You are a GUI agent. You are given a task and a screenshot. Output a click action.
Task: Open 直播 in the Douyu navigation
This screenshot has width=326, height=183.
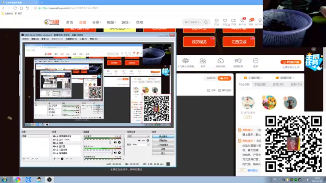[x=83, y=22]
